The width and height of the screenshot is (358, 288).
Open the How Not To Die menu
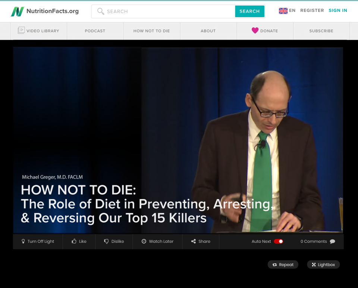[151, 31]
